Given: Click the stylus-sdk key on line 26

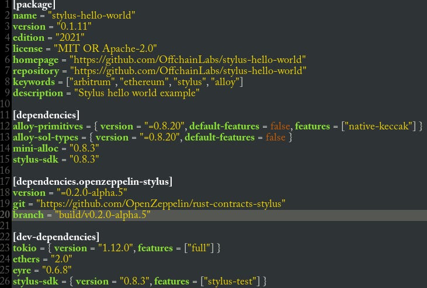Looking at the screenshot, I should pyautogui.click(x=36, y=282).
